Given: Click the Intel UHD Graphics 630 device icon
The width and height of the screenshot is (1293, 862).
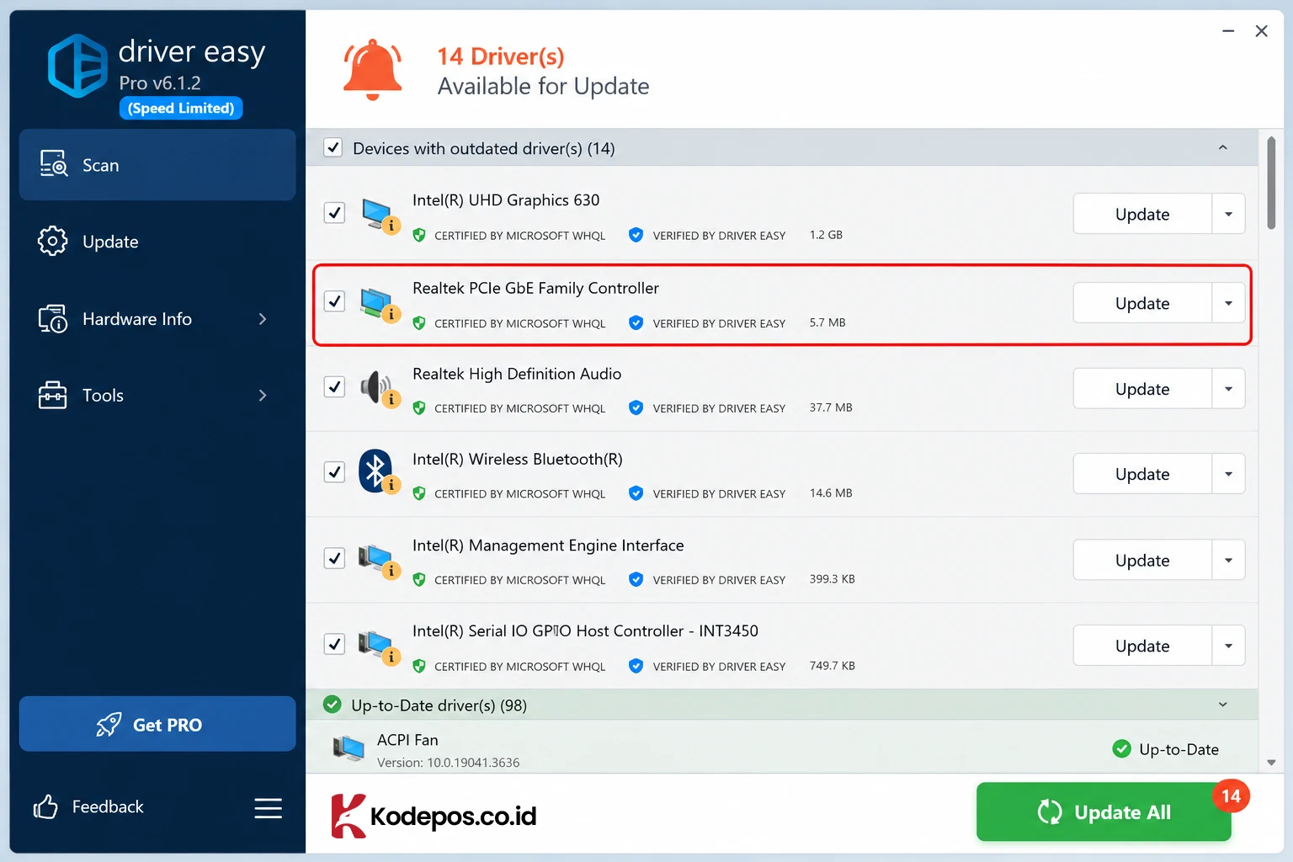Looking at the screenshot, I should pos(379,215).
